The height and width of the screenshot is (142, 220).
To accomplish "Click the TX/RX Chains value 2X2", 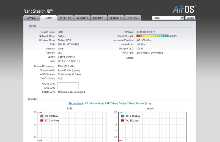I will coord(60,79).
